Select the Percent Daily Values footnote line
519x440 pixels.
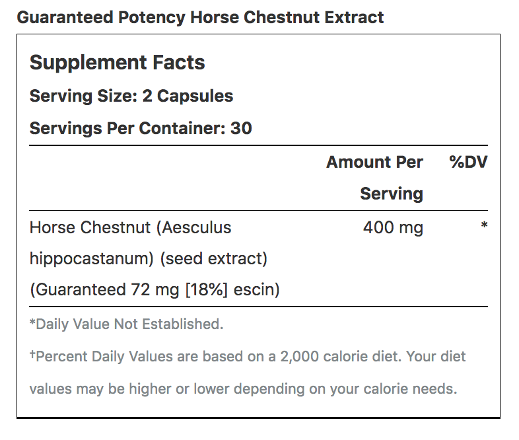(x=248, y=357)
